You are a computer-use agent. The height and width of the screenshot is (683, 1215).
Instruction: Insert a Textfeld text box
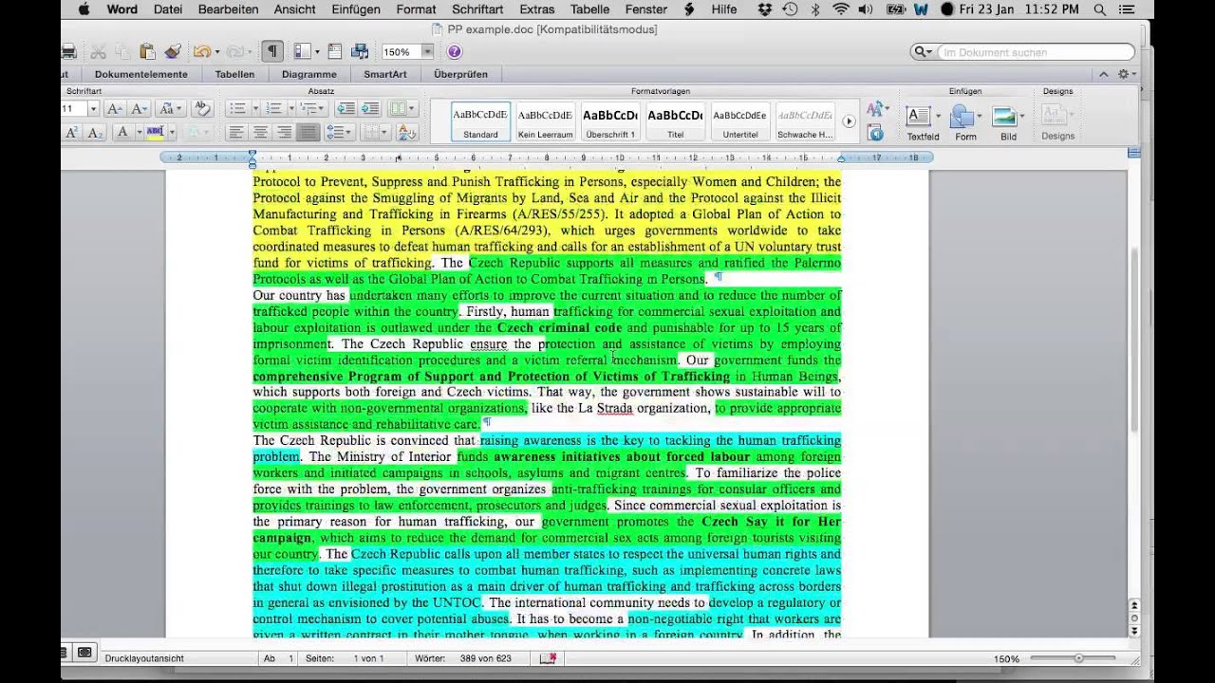(x=923, y=122)
